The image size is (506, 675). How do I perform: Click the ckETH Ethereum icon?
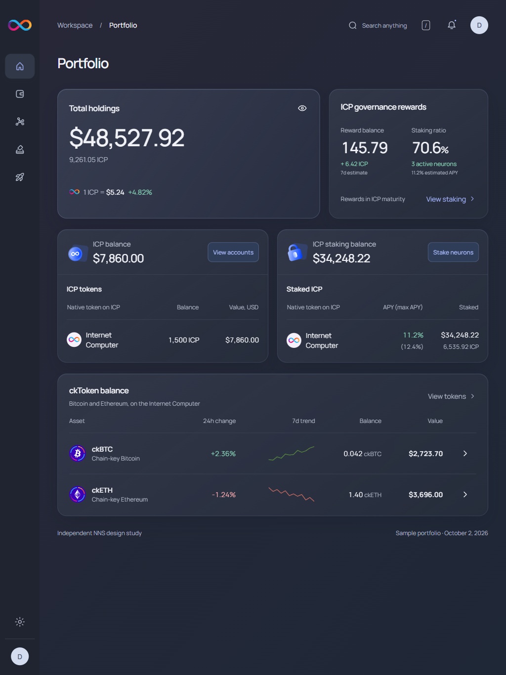pyautogui.click(x=78, y=494)
